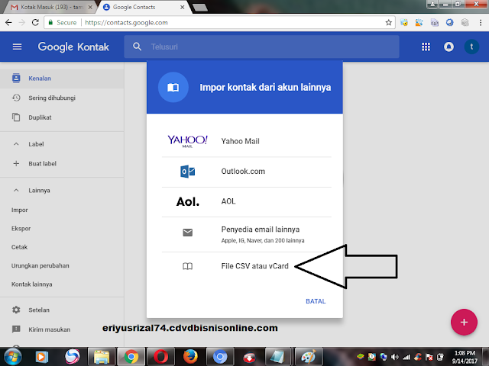Click the Sering dihubungi history icon
Viewport: 489px width, 366px height.
16,98
